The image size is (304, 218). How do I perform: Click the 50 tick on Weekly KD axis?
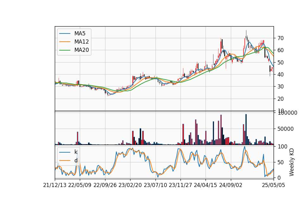281,162
